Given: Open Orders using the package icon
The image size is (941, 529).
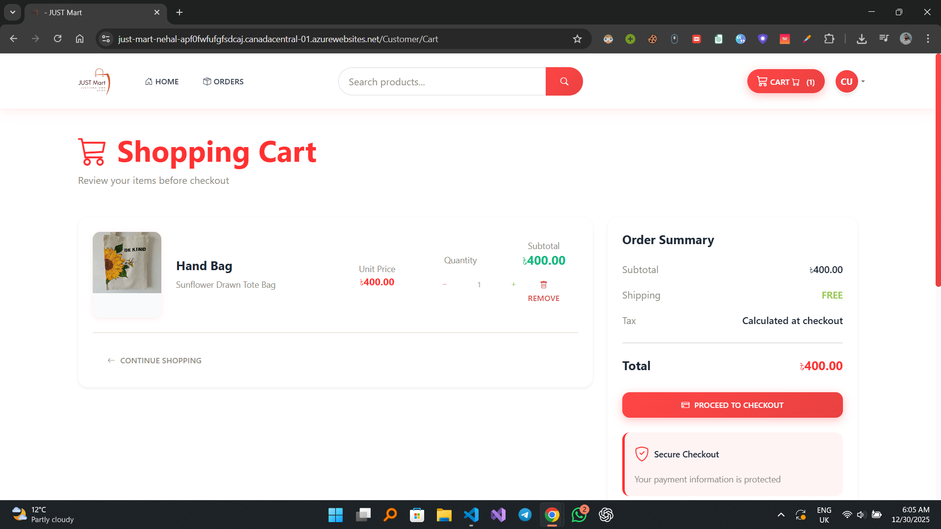Looking at the screenshot, I should pos(206,81).
